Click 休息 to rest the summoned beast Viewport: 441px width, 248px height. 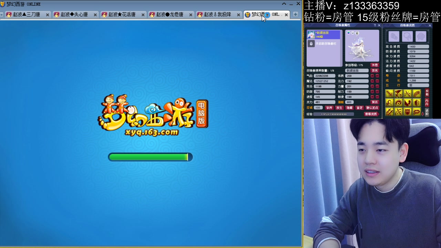tap(375, 65)
